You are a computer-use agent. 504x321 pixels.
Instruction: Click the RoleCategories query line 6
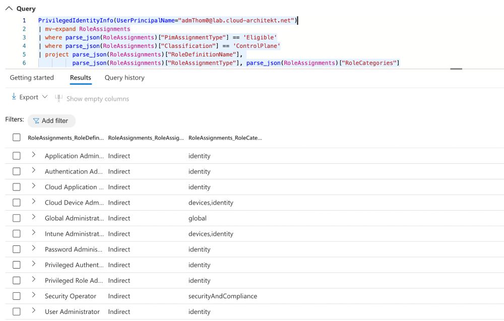pyautogui.click(x=235, y=63)
